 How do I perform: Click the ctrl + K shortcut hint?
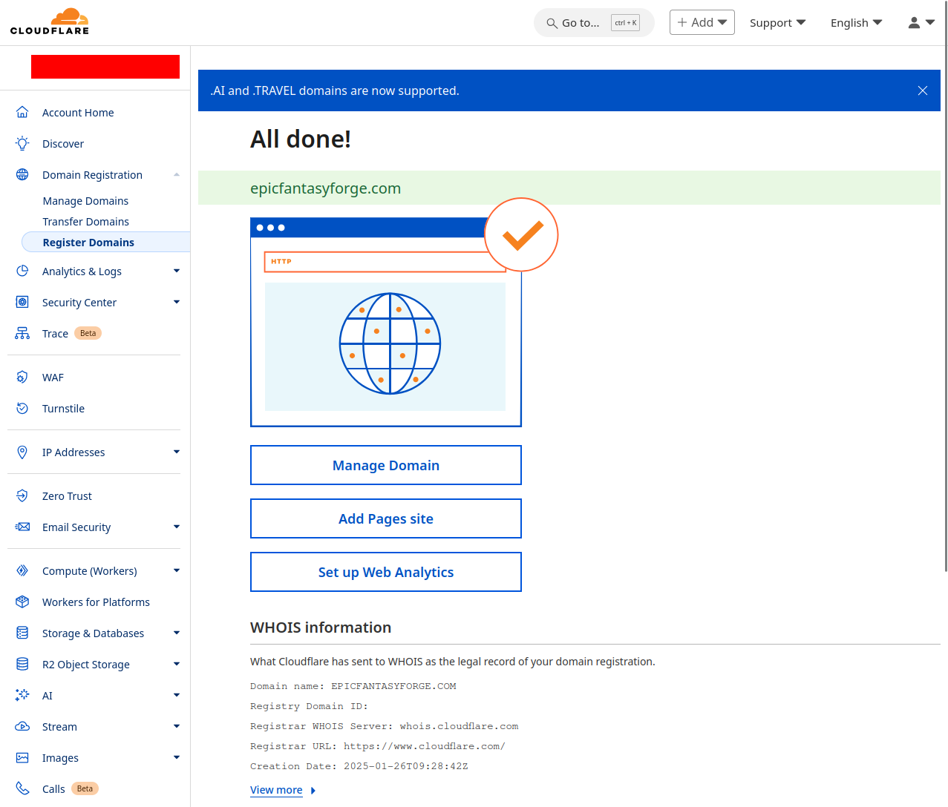point(625,22)
